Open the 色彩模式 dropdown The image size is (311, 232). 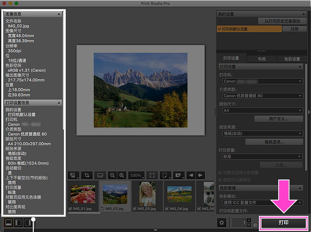(263, 203)
